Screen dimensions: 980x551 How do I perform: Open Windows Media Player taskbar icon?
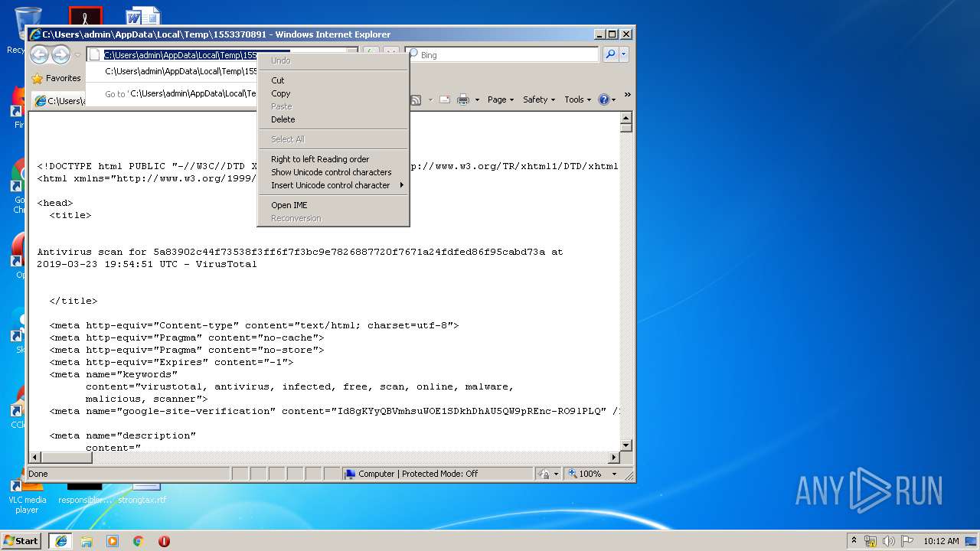(x=113, y=540)
